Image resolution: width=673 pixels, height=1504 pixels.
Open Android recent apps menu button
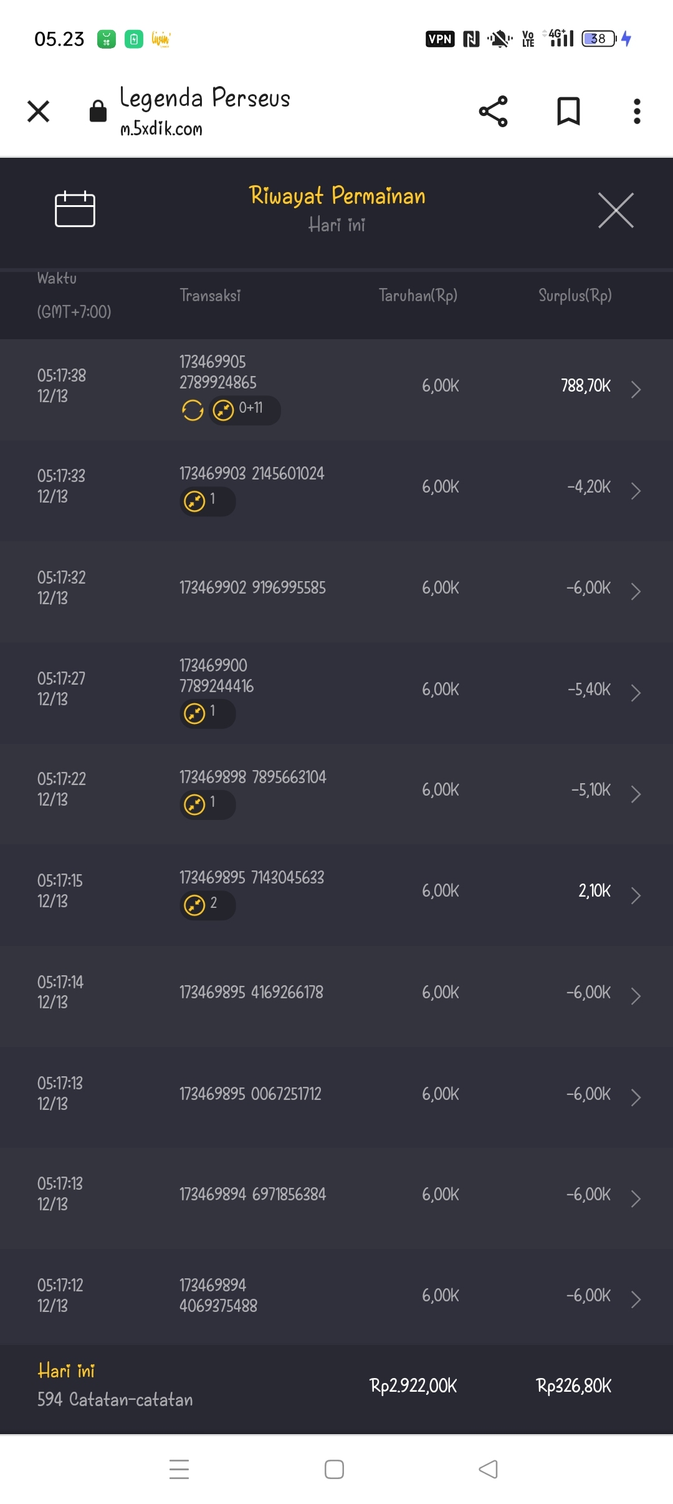179,1469
